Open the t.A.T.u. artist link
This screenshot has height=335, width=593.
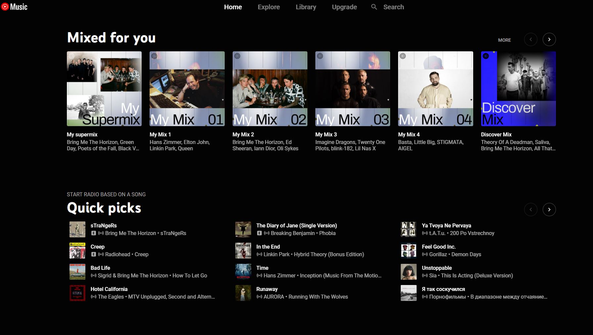[x=437, y=233]
